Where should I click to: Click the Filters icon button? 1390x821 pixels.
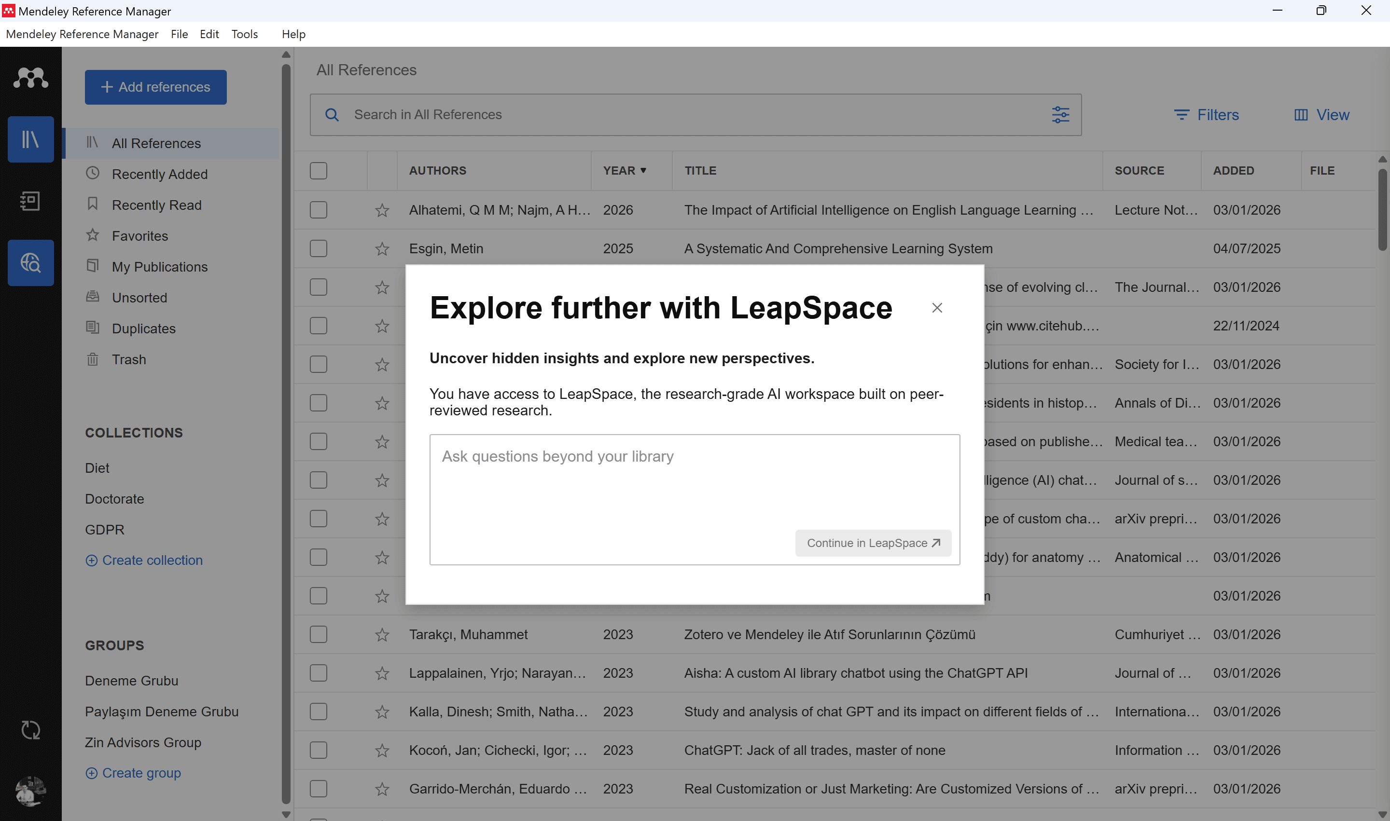point(1206,114)
